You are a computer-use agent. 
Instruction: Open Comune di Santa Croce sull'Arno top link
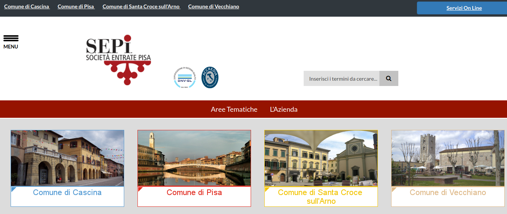[141, 6]
